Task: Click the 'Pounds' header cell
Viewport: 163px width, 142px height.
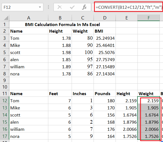Action: (105, 93)
